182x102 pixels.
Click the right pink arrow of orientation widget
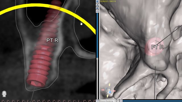click(x=114, y=91)
